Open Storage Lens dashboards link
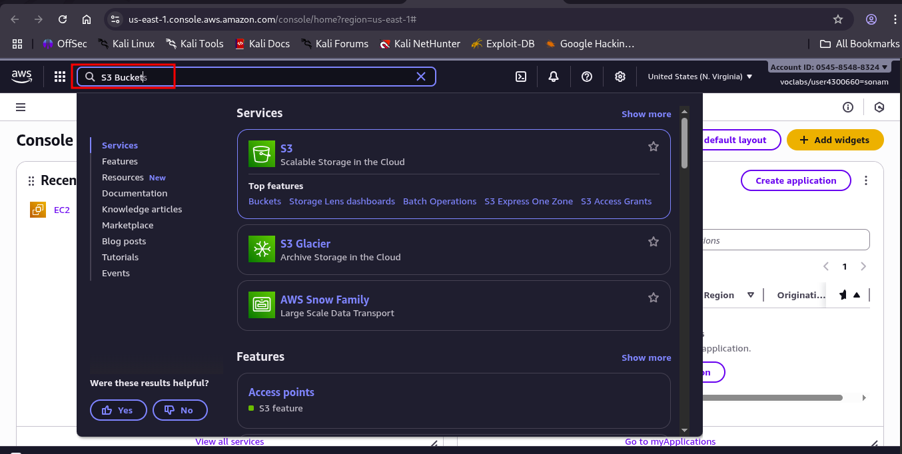Screen dimensions: 902x454 point(342,201)
